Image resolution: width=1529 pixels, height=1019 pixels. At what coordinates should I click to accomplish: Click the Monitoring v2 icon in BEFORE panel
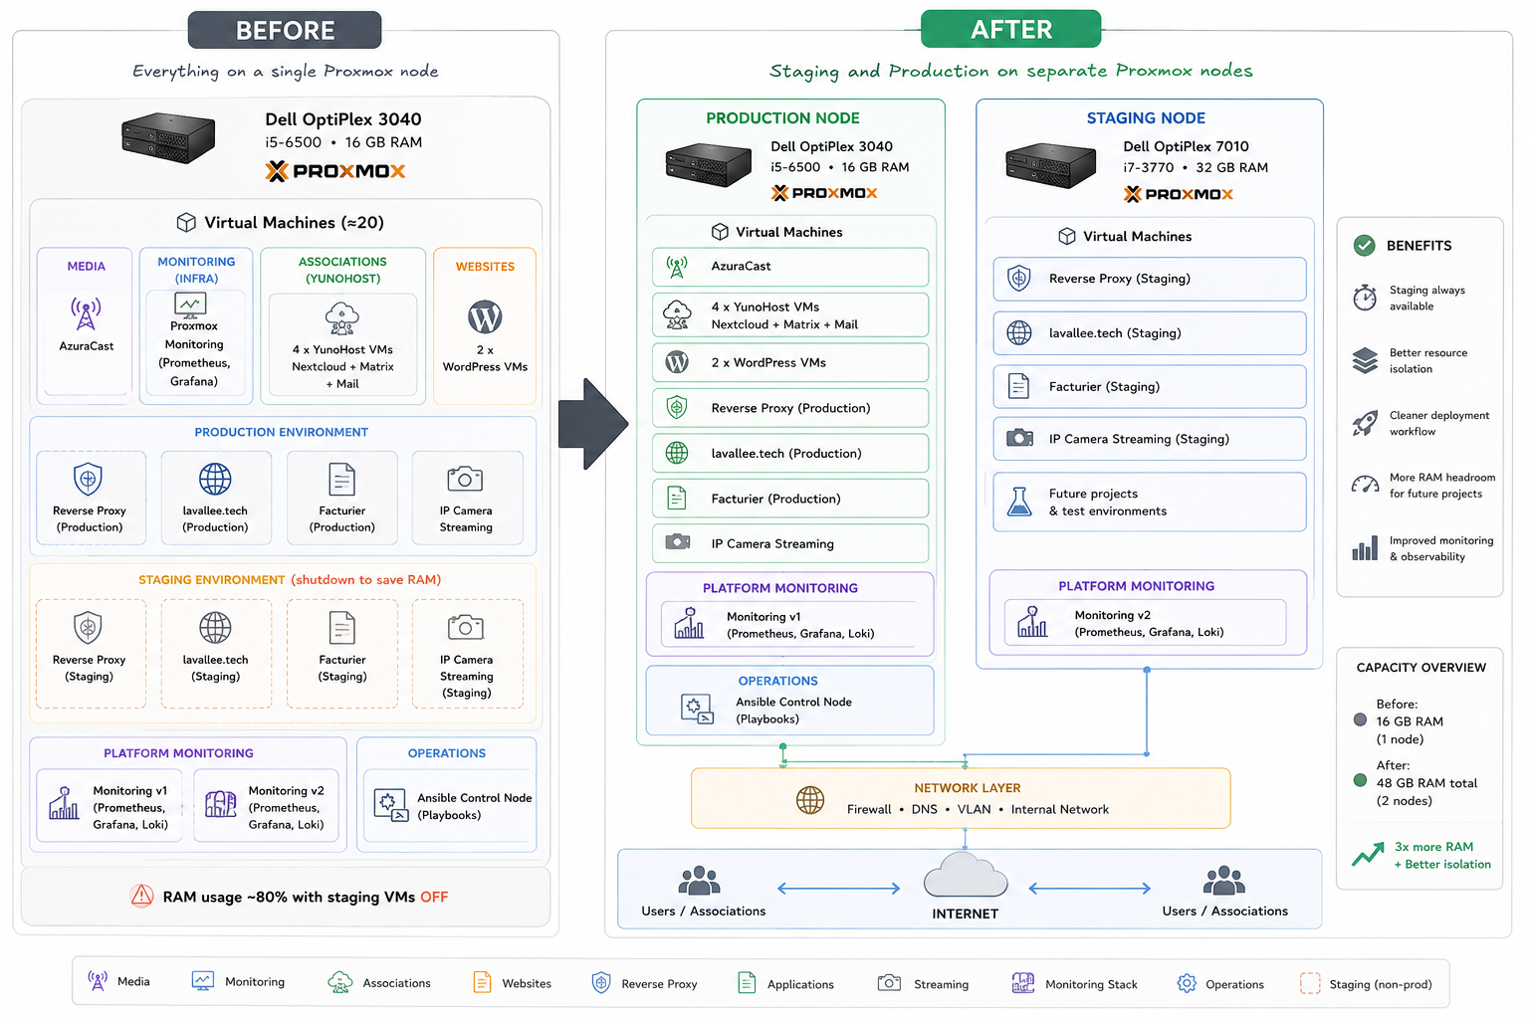pos(220,803)
